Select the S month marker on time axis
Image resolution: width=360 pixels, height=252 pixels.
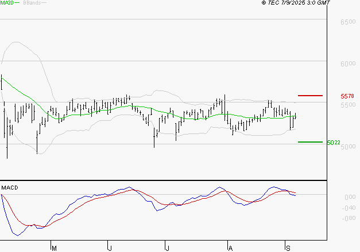tap(287, 247)
